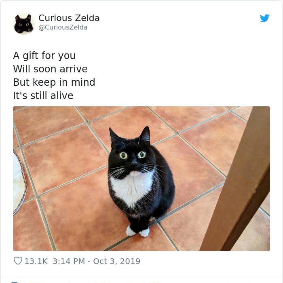283x283 pixels.
Task: Like the tweet with the heart icon
Action: [x=18, y=261]
